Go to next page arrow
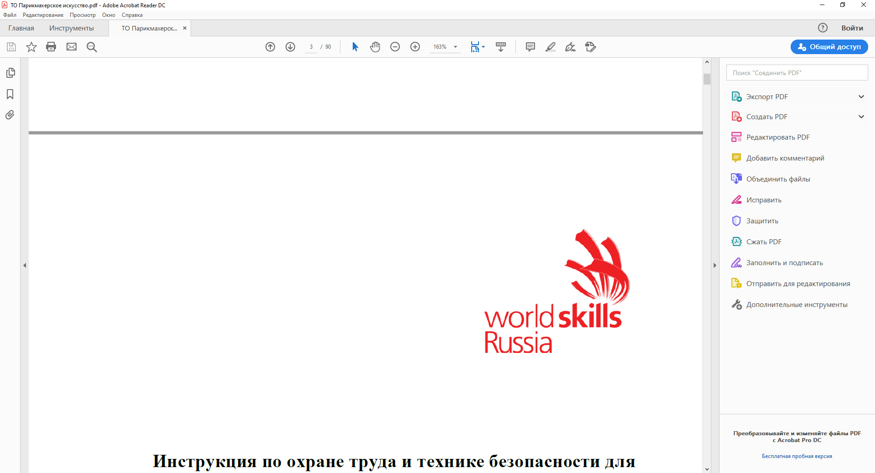The width and height of the screenshot is (875, 473). coord(290,47)
